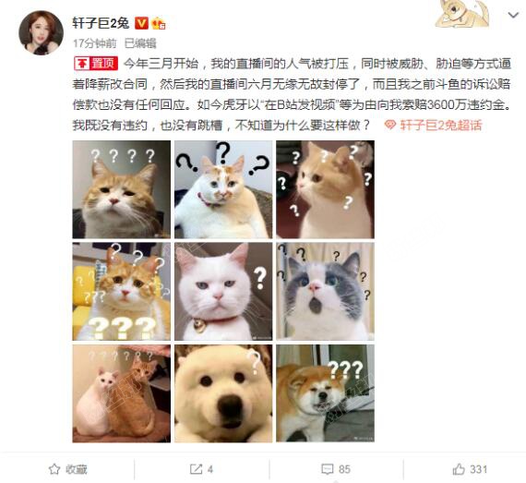Viewport: 526px width, 483px height.
Task: Open comments showing 85 replies
Action: tap(336, 469)
